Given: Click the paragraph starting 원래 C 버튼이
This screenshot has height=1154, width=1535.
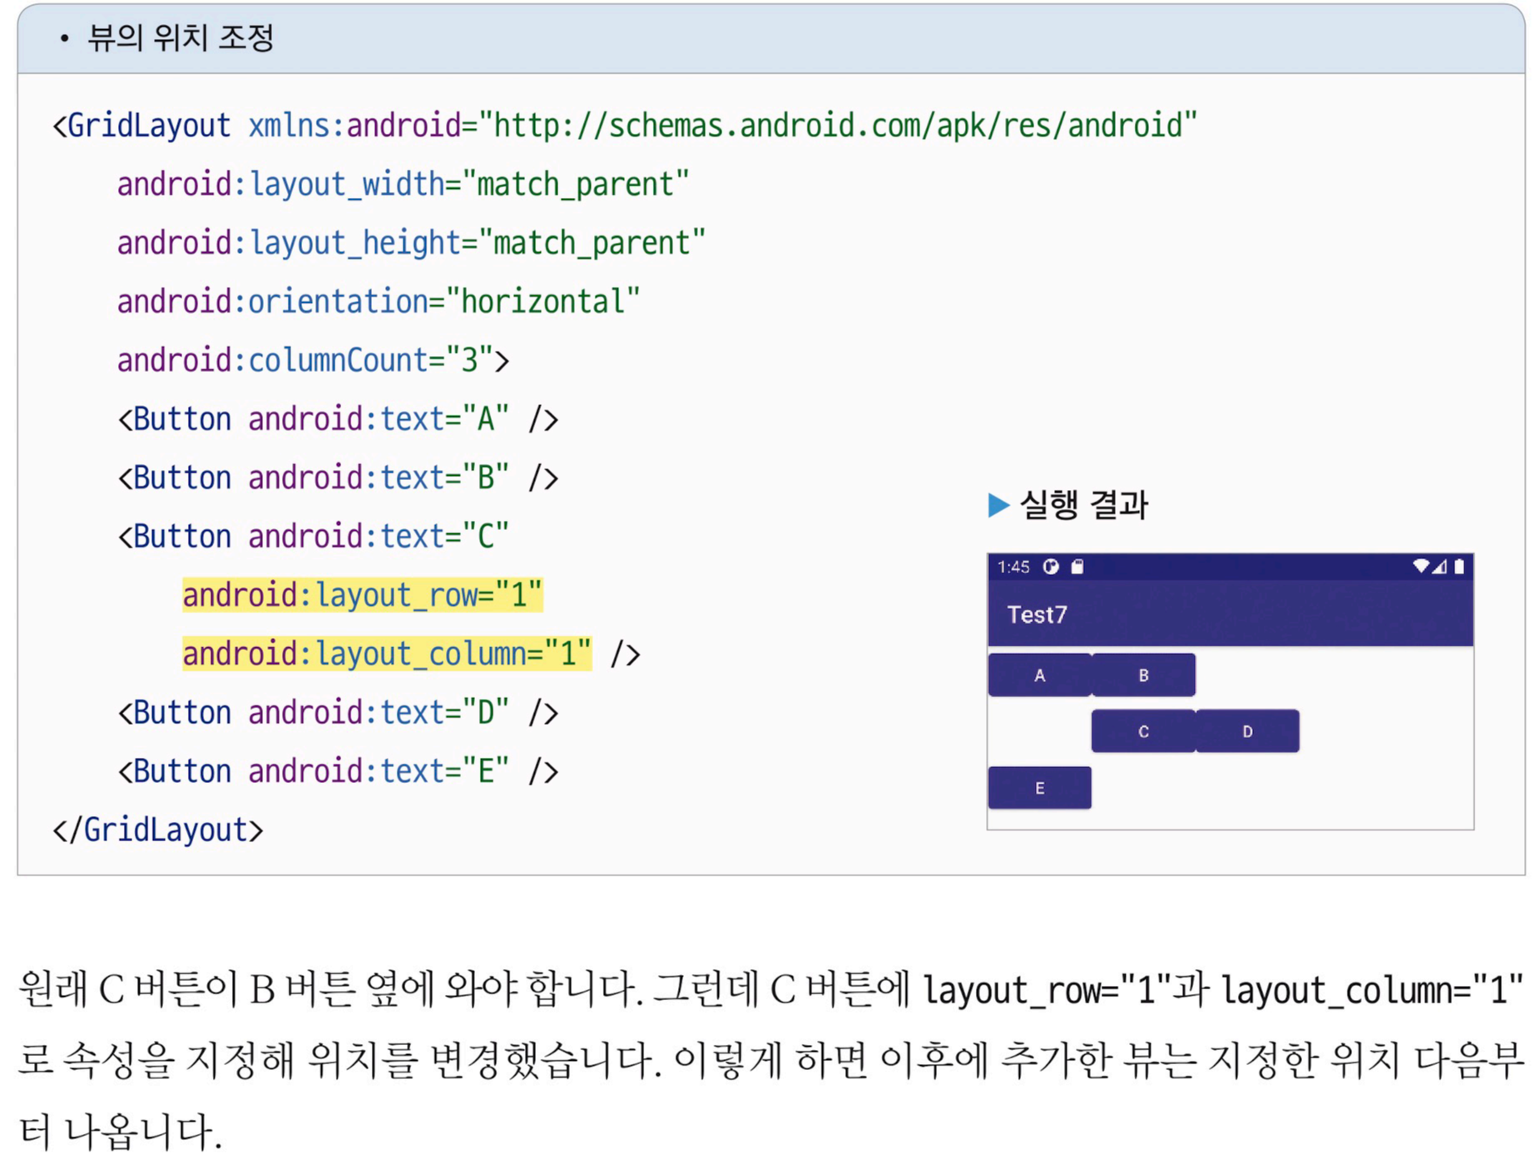Looking at the screenshot, I should pyautogui.click(x=771, y=1060).
